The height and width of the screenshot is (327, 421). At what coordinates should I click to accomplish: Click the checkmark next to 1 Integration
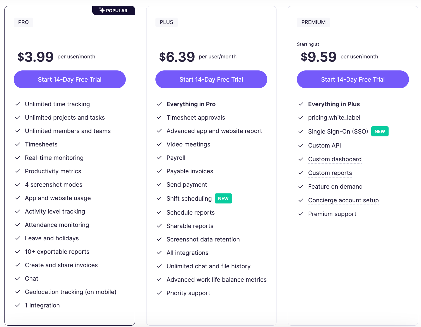tap(18, 305)
